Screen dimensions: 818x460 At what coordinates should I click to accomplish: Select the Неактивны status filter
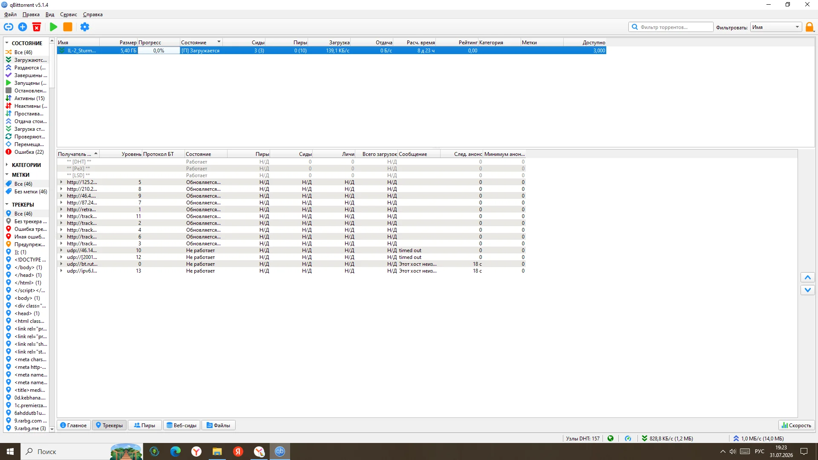[x=26, y=106]
